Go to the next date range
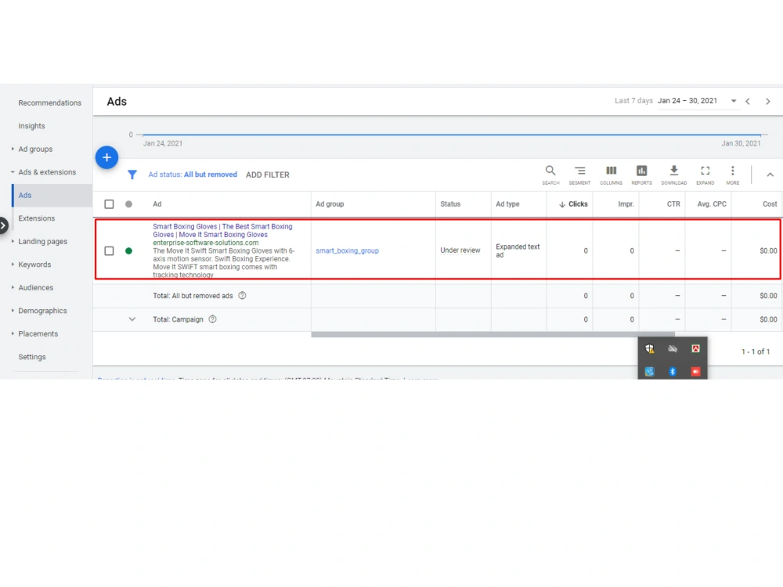783x587 pixels. point(768,101)
